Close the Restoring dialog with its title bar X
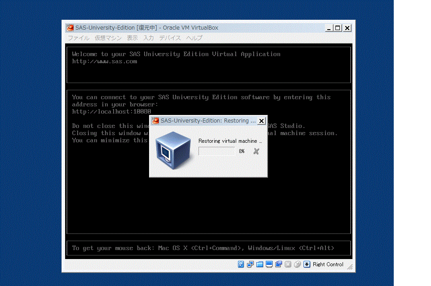 click(262, 121)
